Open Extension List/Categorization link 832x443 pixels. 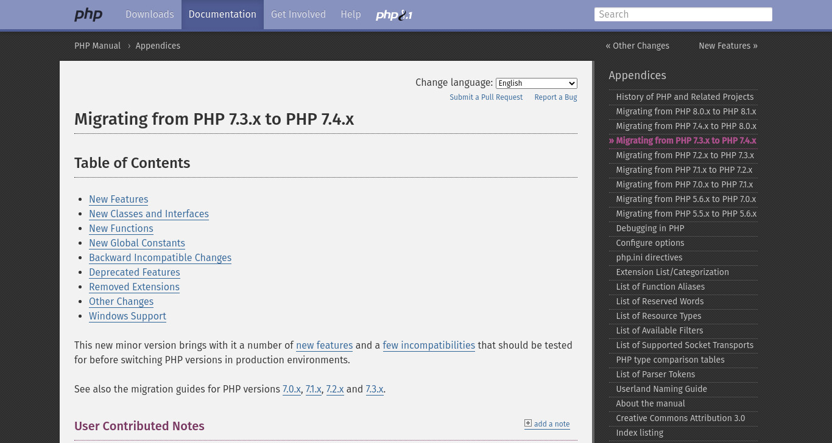(672, 273)
